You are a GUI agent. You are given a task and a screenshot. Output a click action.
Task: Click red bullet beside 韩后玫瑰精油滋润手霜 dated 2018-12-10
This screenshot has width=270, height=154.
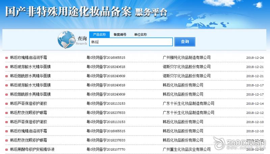[x=6, y=131]
